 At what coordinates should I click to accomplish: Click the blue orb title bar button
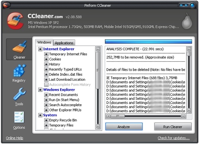[x=192, y=5]
